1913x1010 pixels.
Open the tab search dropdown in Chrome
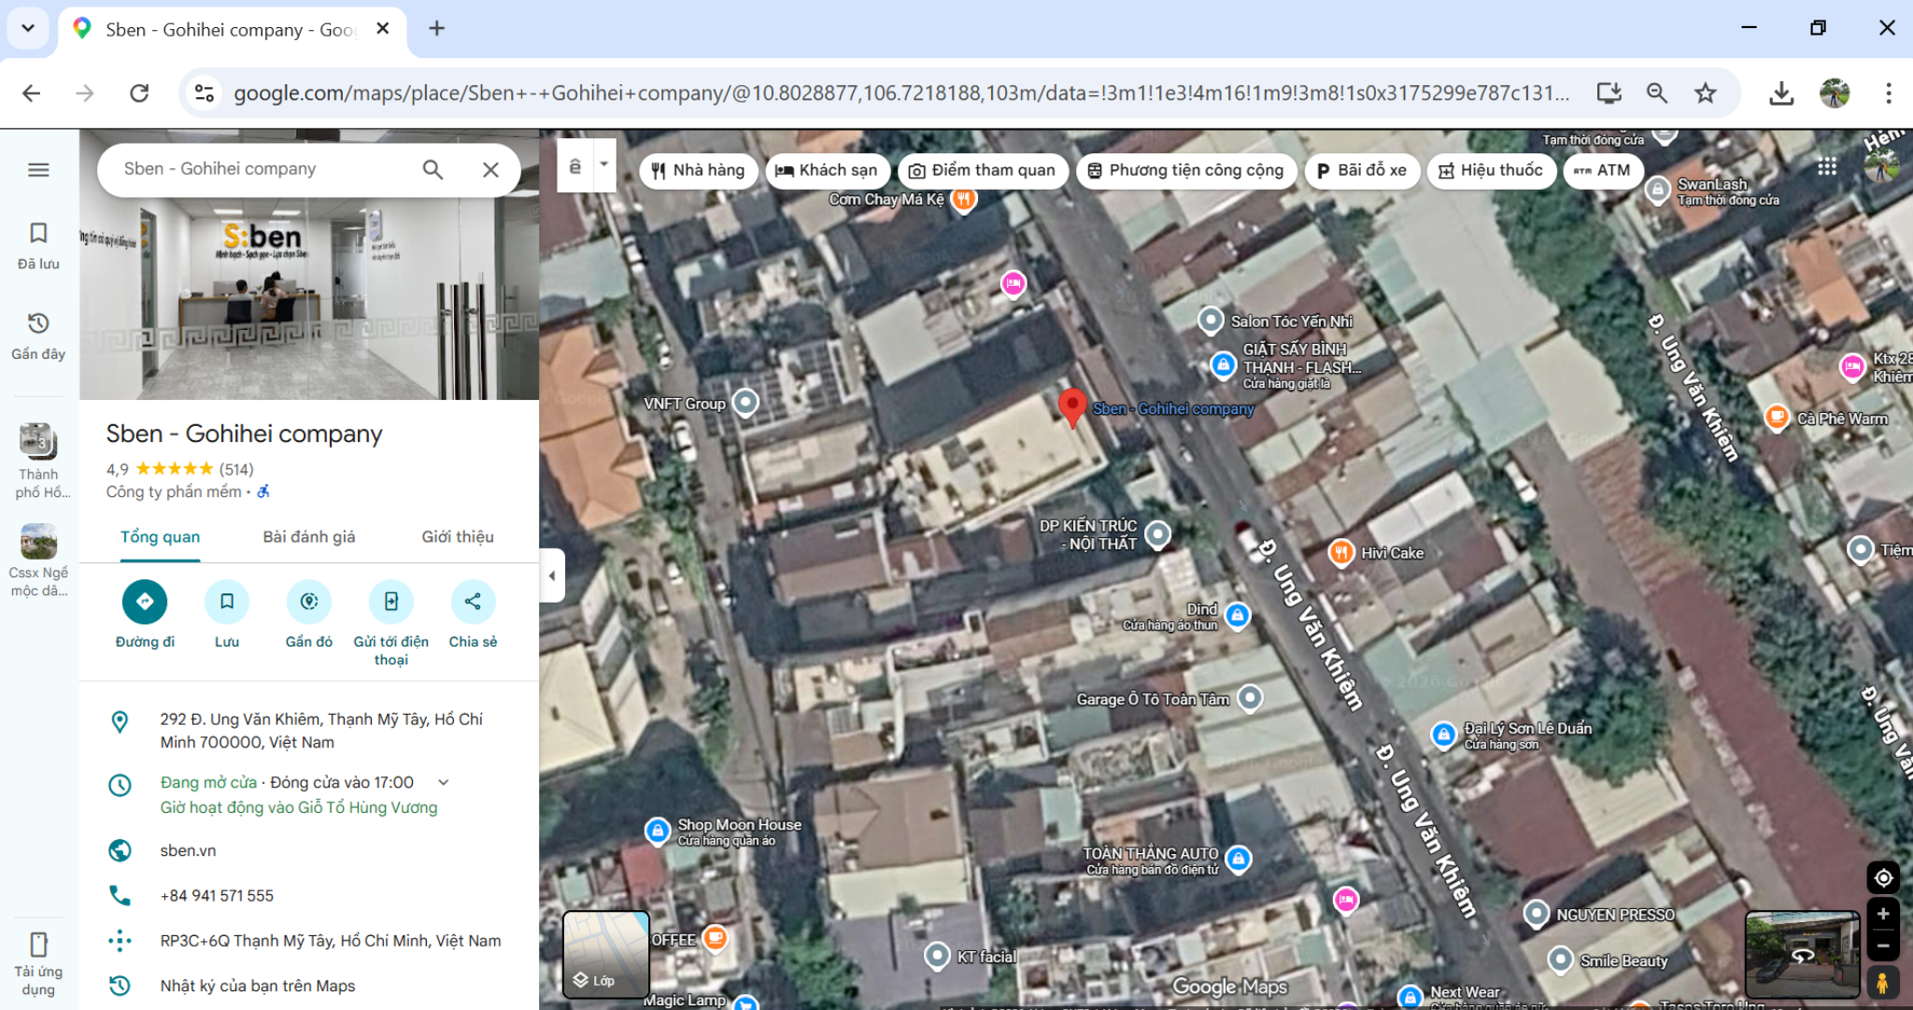tap(28, 28)
